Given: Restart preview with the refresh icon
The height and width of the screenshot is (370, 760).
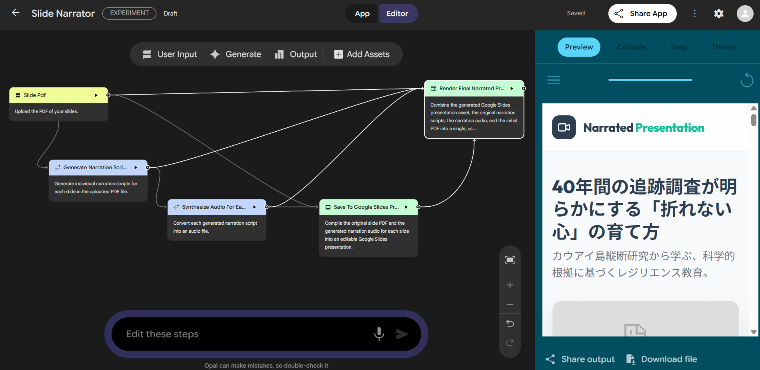Looking at the screenshot, I should click(746, 80).
